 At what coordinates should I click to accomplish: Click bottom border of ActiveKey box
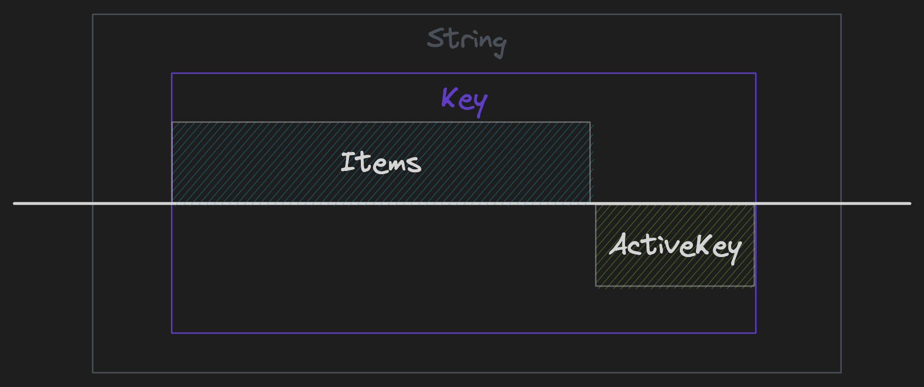pos(675,286)
